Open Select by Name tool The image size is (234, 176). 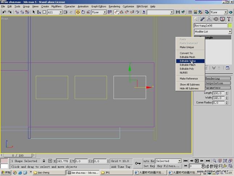click(x=39, y=12)
